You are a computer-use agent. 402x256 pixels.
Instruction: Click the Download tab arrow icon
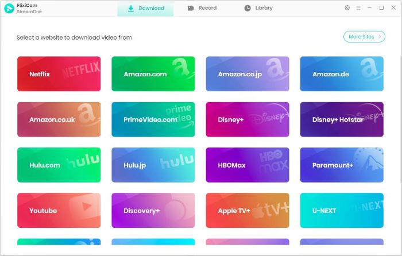pyautogui.click(x=131, y=9)
